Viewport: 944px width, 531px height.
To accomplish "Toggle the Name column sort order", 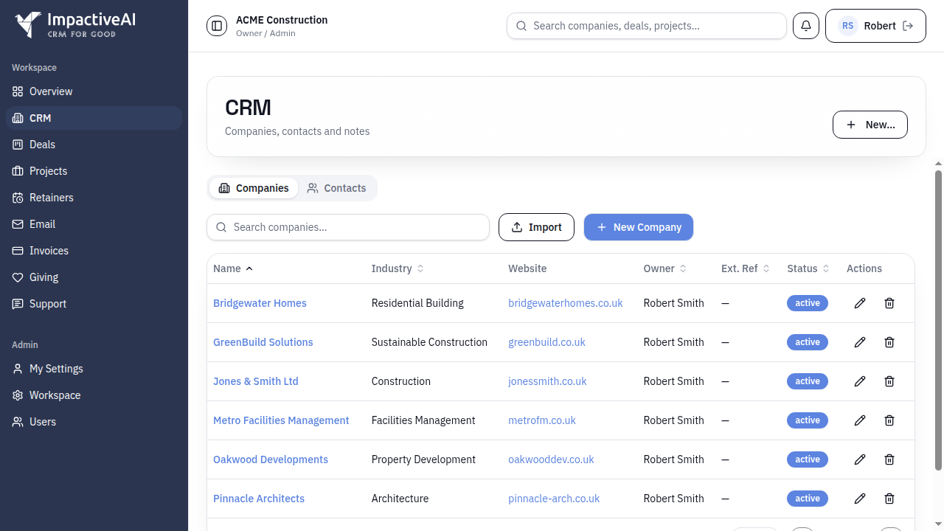I will click(232, 268).
